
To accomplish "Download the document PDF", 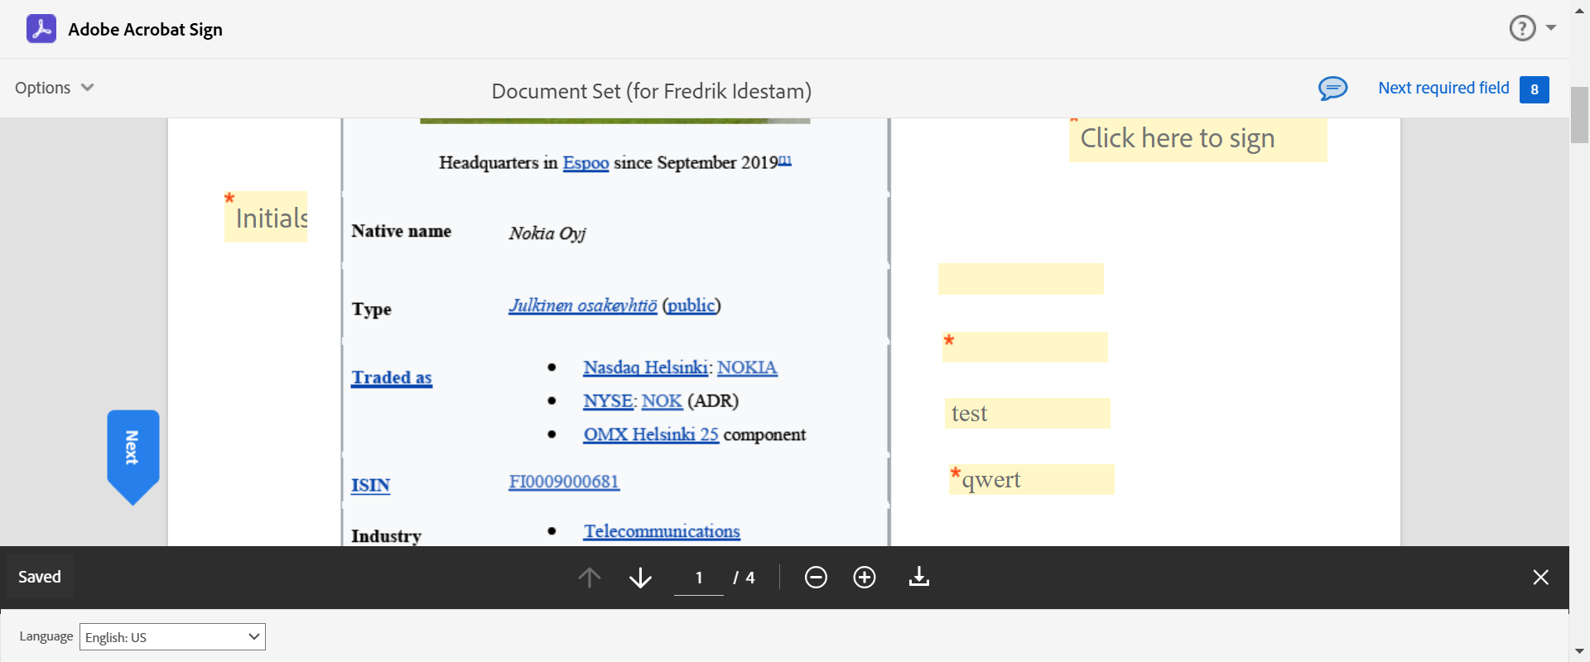I will point(919,577).
